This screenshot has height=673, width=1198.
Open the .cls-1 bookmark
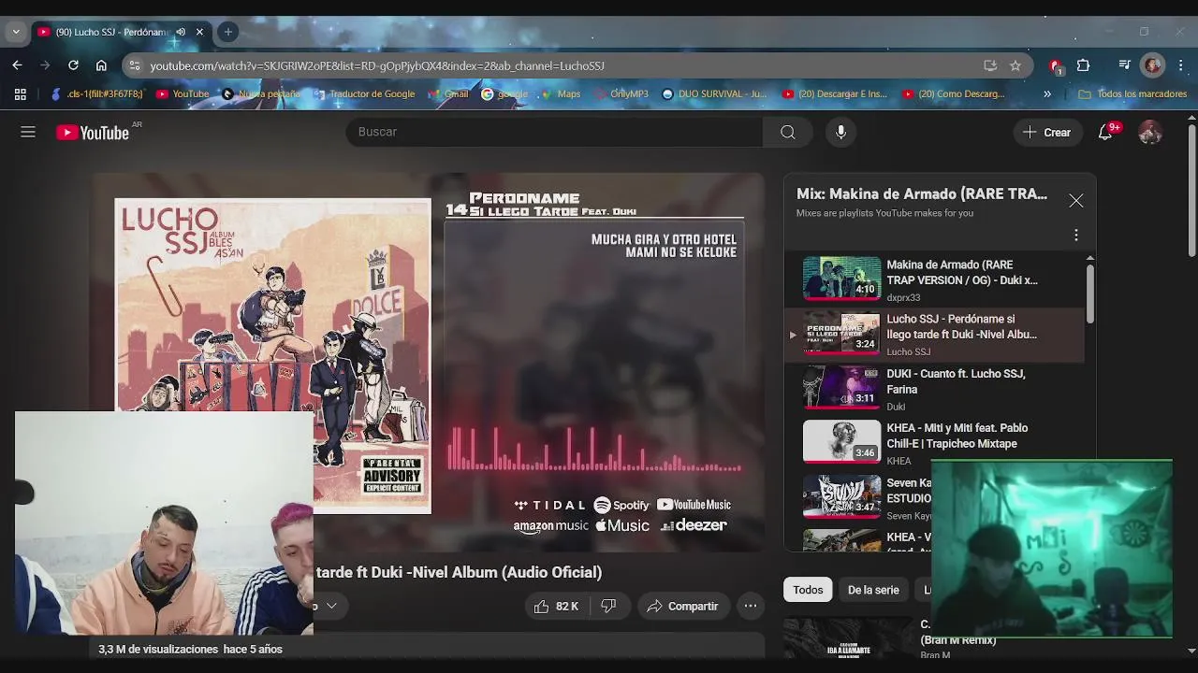[97, 93]
